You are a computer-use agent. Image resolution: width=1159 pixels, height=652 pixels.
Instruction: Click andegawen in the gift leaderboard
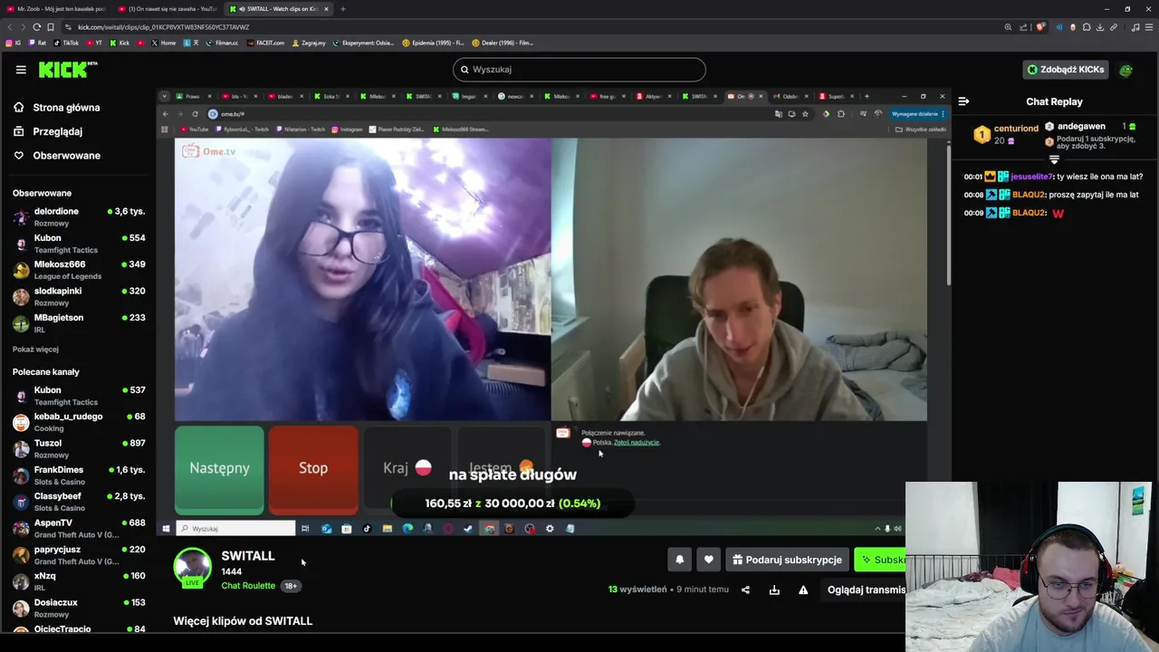click(x=1081, y=127)
